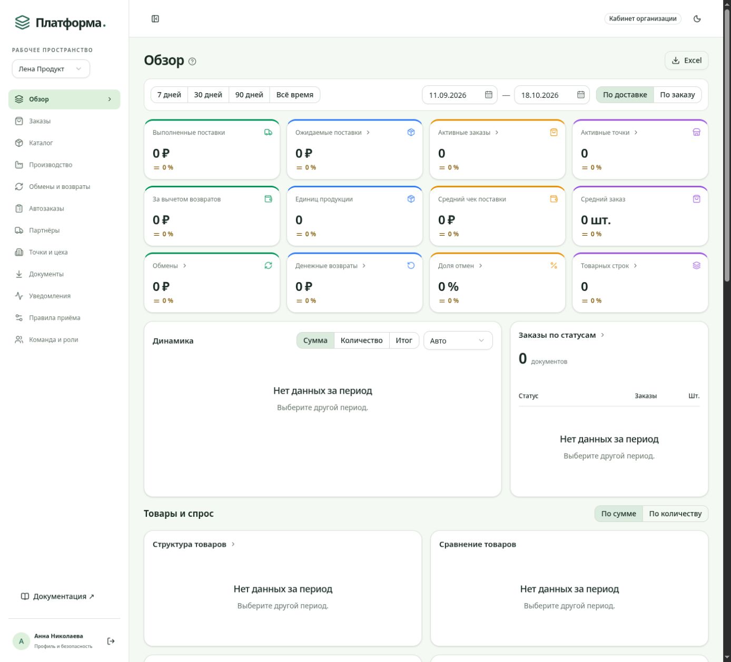Expand Структура товаров chevron
Screen dimensions: 731x662
click(233, 544)
